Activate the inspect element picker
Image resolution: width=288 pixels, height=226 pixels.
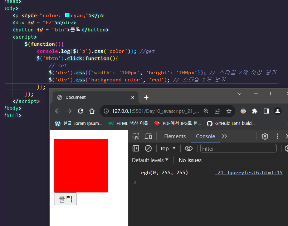[x=136, y=136]
